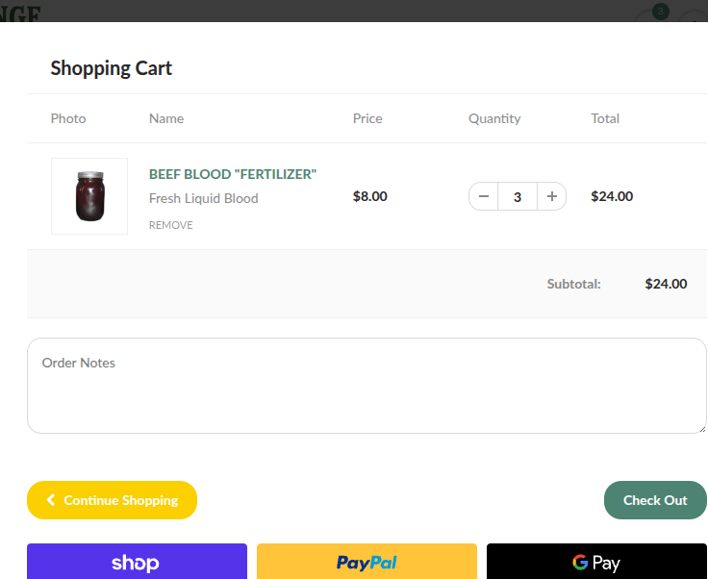
Task: Click the $8.00 unit price
Action: 370,196
